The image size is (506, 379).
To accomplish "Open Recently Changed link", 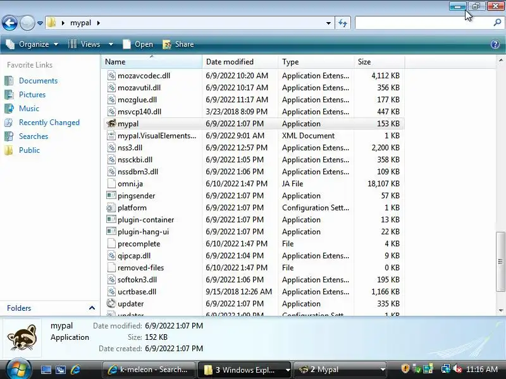I will pos(49,123).
